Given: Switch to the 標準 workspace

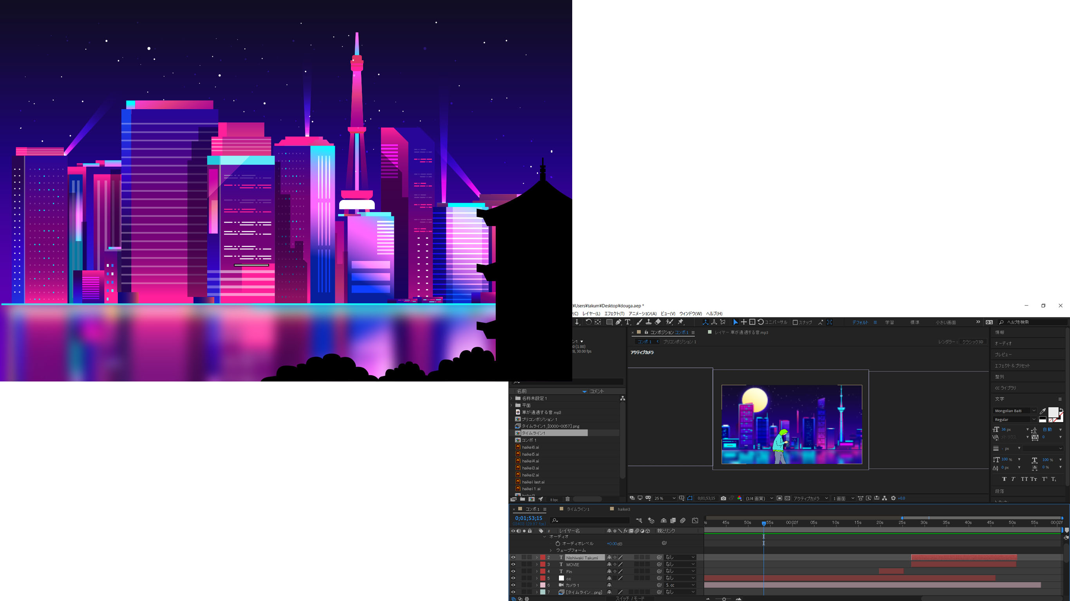Looking at the screenshot, I should 915,322.
